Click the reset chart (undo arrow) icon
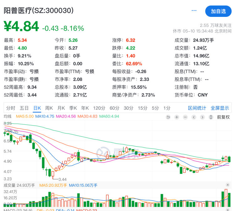Viewport: 235px width, 211px height. pos(168,117)
